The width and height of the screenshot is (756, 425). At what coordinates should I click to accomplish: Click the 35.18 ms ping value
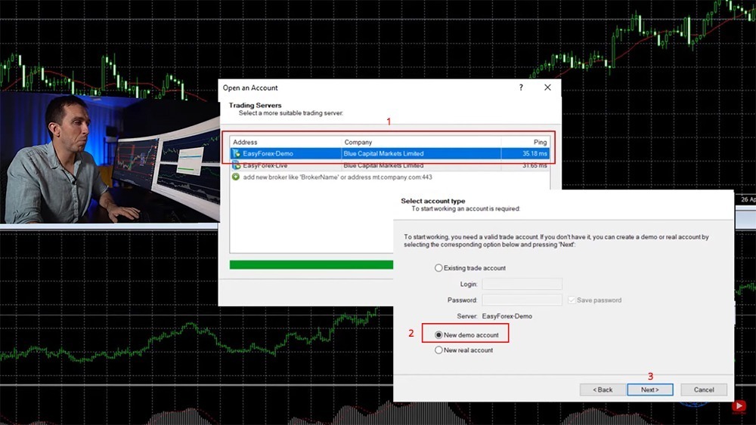tap(534, 153)
